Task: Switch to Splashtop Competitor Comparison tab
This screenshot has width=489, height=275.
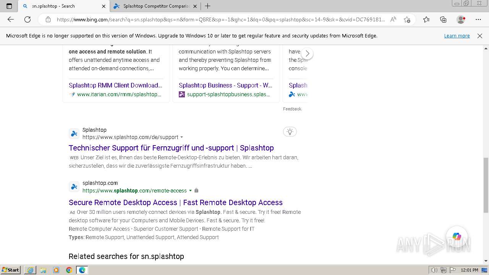Action: point(155,6)
